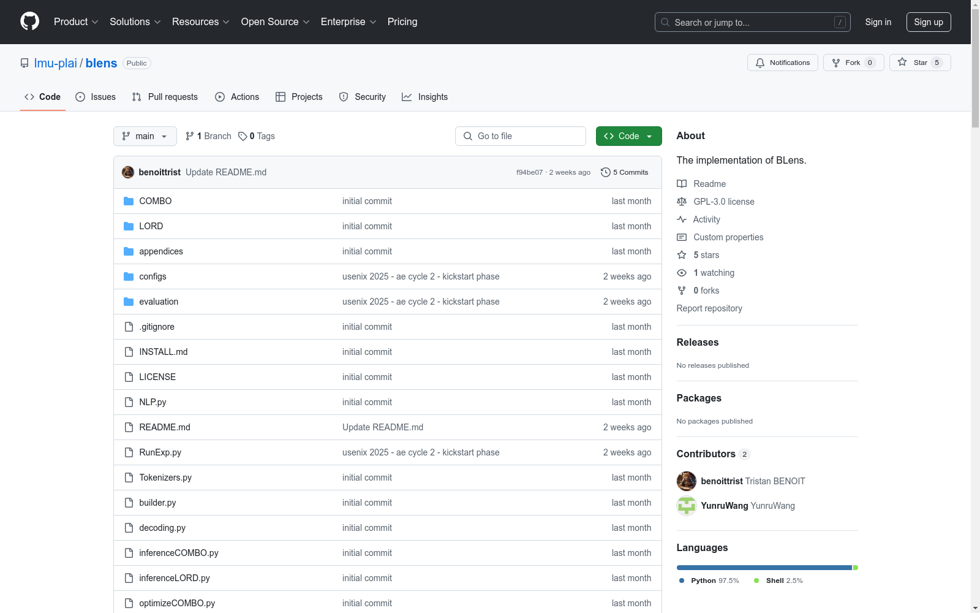
Task: Open the LORD folder icon
Action: pyautogui.click(x=129, y=226)
